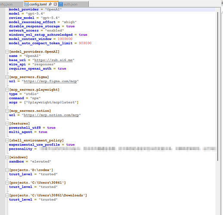
Task: Click the pin icon on config.toml tab
Action: pyautogui.click(x=50, y=4)
